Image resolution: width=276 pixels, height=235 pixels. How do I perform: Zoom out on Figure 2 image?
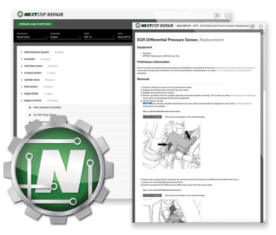151,195
